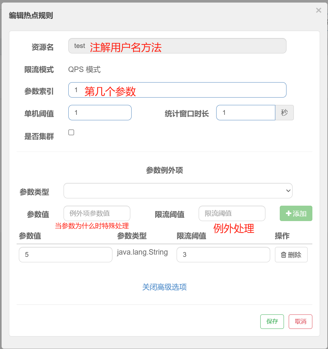Click 保存 to save the rule
328x349 pixels.
(272, 321)
